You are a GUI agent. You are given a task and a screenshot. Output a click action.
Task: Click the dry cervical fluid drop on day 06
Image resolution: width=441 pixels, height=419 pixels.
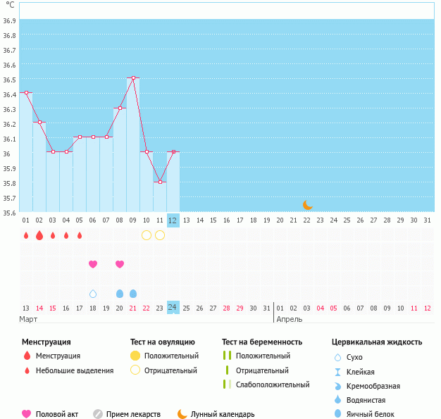93,294
